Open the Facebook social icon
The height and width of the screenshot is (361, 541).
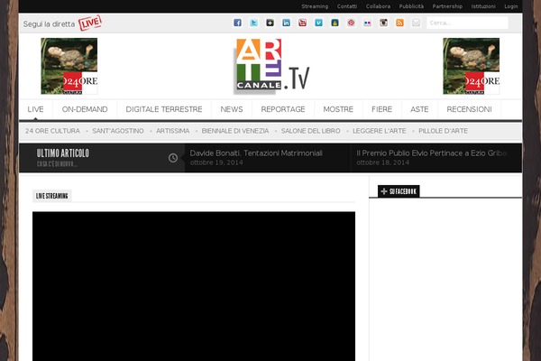pyautogui.click(x=237, y=23)
